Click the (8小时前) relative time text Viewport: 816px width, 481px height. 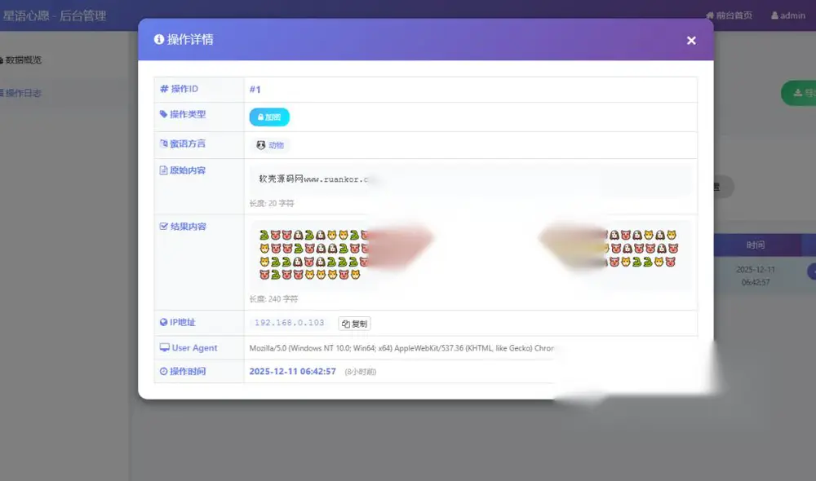(360, 372)
